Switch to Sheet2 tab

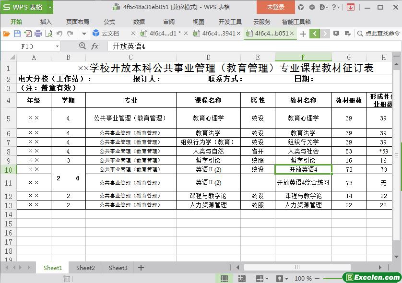click(85, 268)
